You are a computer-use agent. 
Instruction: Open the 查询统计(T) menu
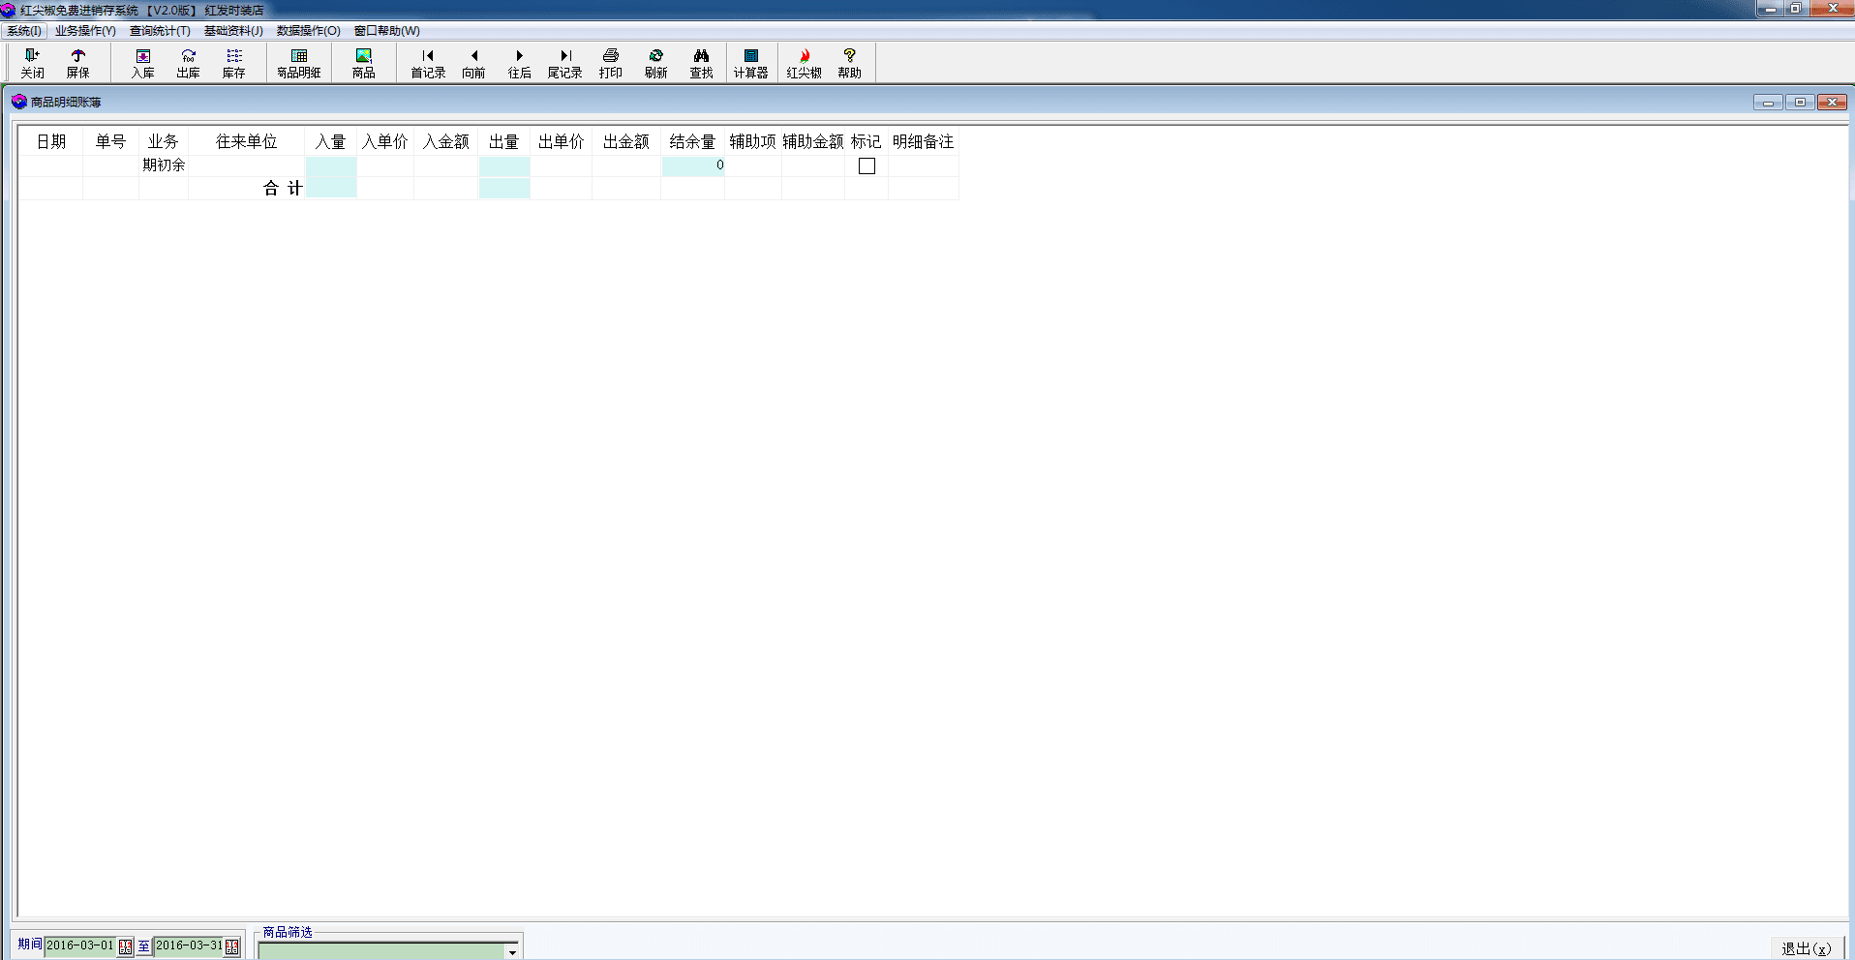click(x=160, y=31)
